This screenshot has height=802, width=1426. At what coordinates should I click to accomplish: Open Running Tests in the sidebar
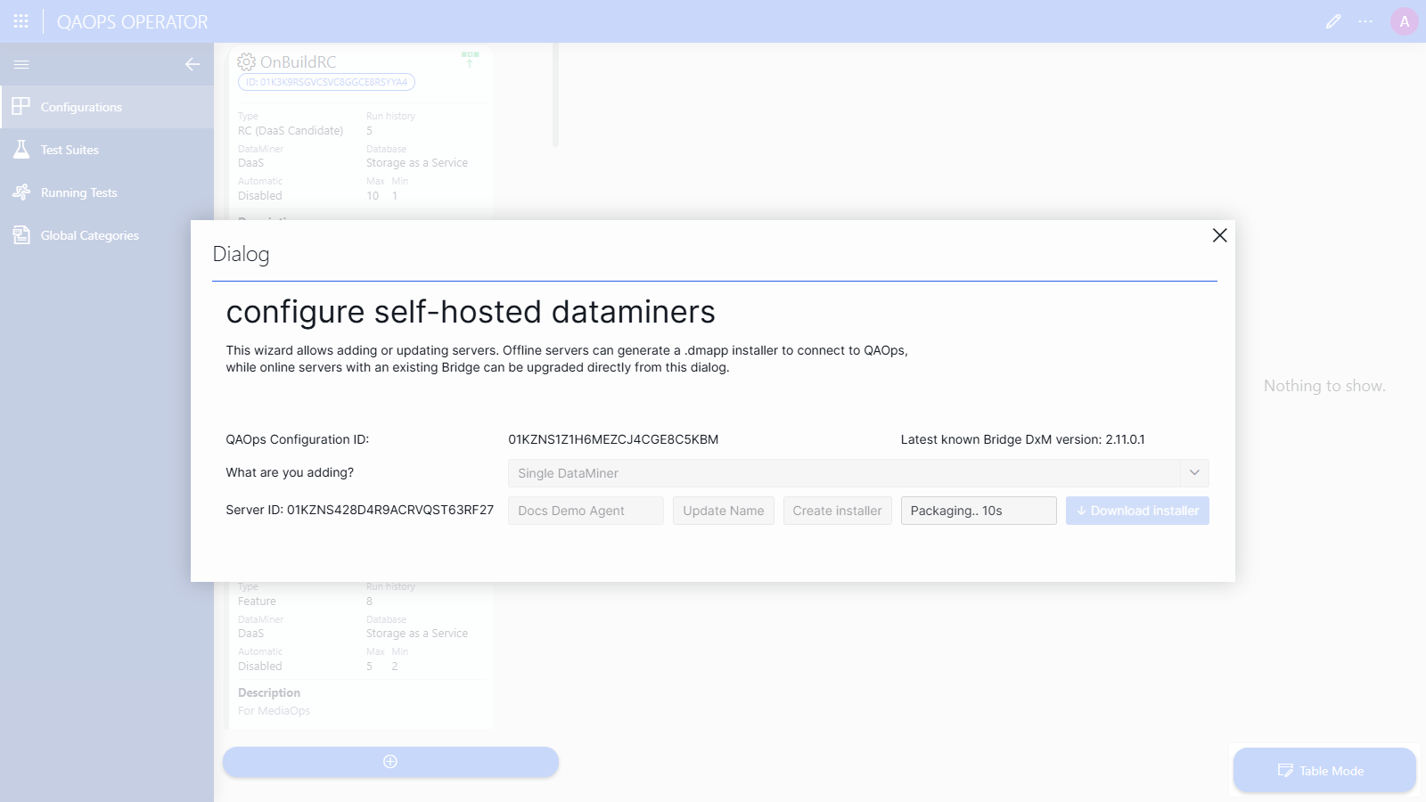107,192
